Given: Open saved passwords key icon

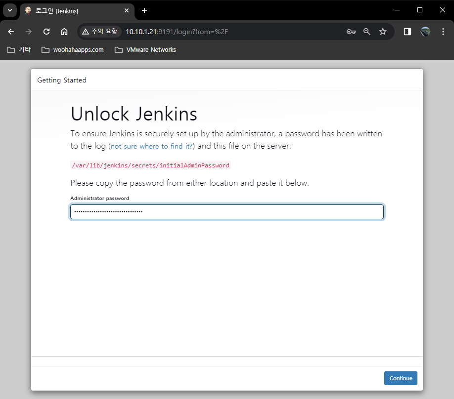Looking at the screenshot, I should [x=351, y=32].
